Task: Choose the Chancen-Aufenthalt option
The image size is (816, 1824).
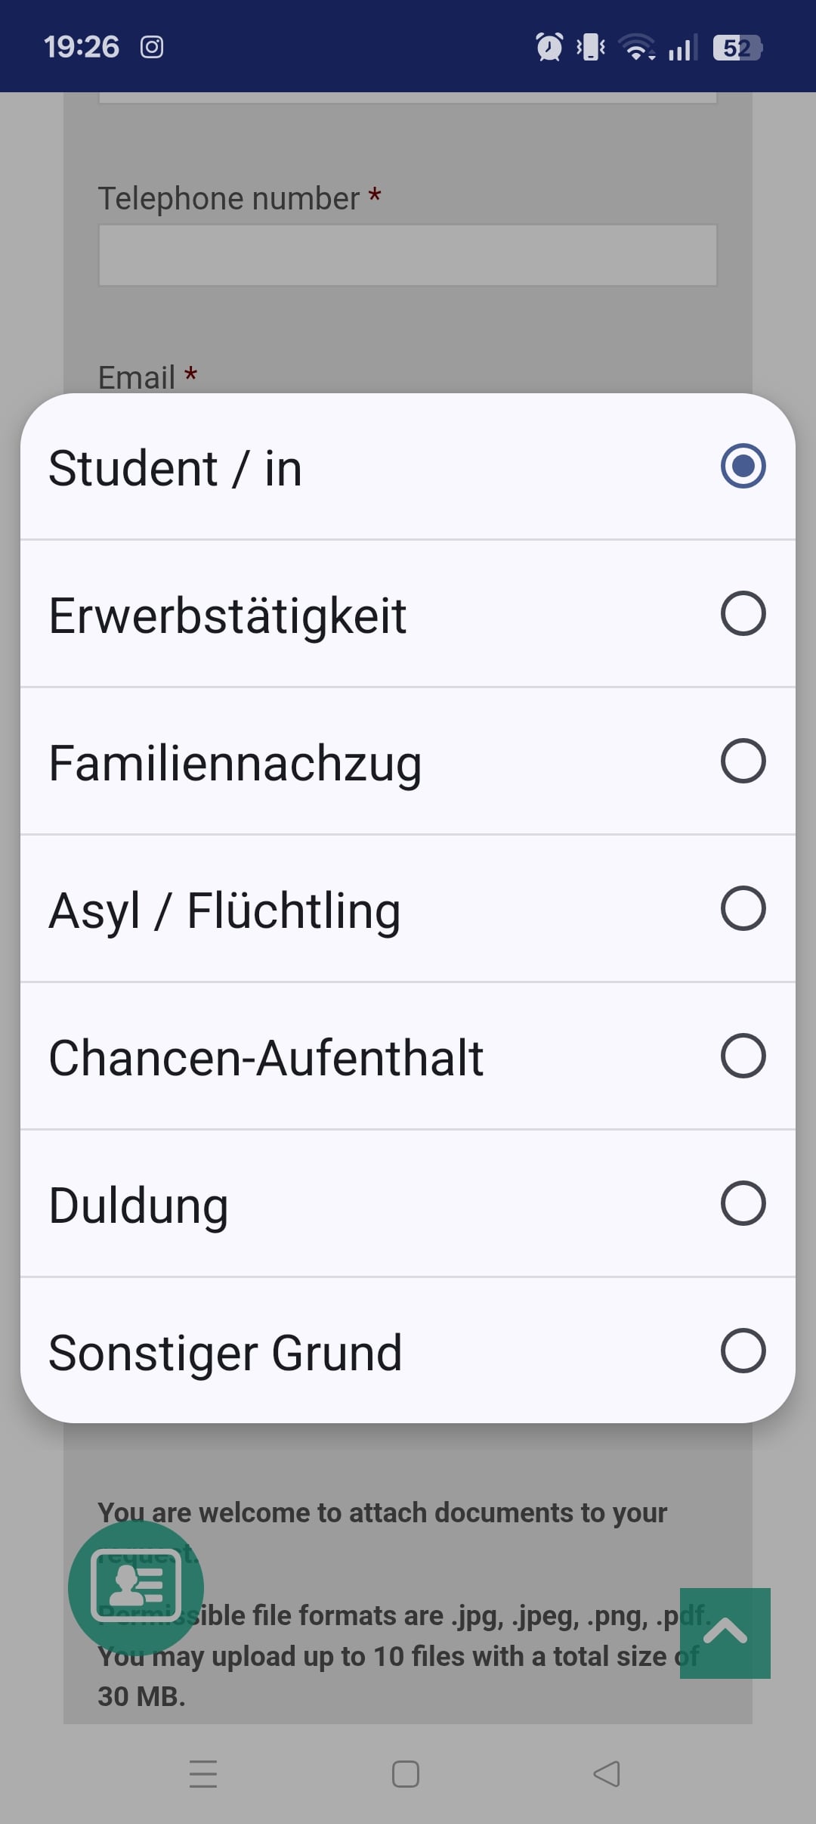Action: pos(266,1057)
